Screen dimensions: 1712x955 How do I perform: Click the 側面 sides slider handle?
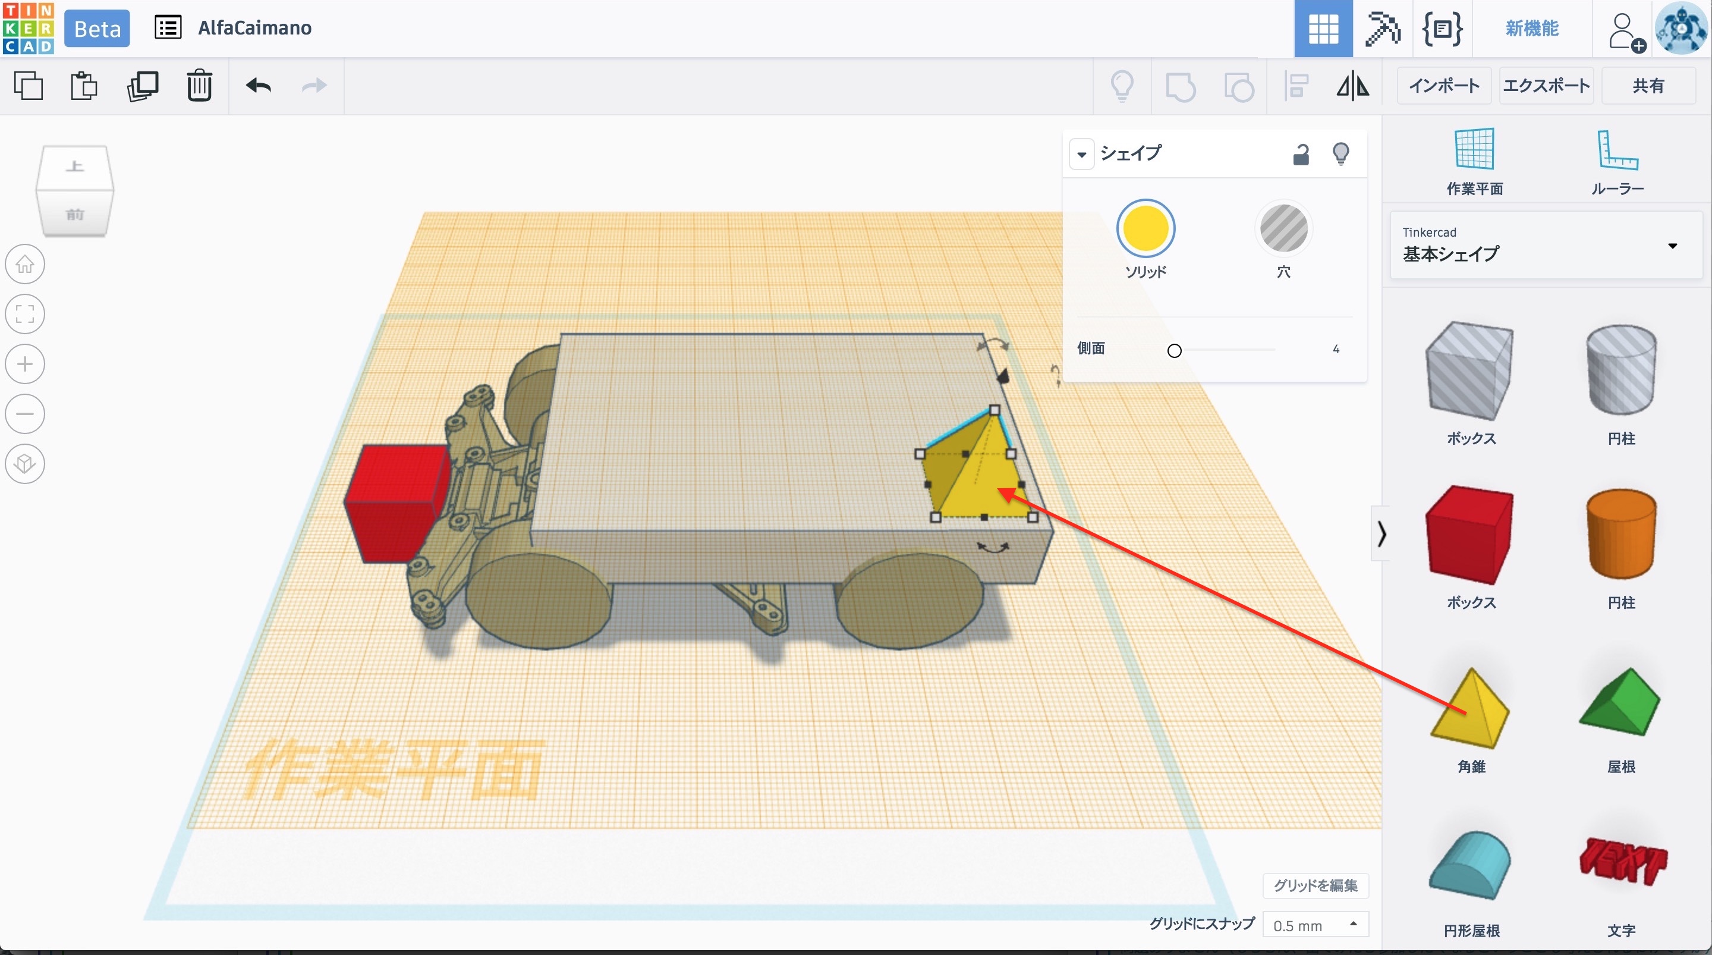pos(1175,350)
